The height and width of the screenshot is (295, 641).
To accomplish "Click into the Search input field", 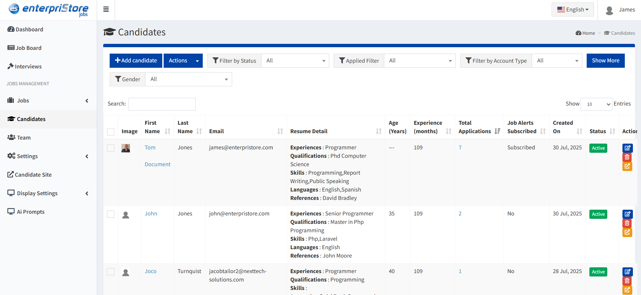I will tap(162, 104).
